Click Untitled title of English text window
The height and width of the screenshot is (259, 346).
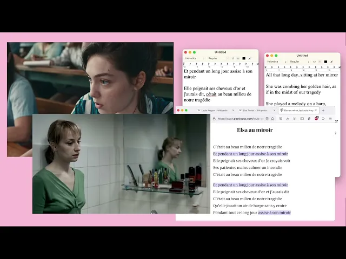tap(302, 56)
